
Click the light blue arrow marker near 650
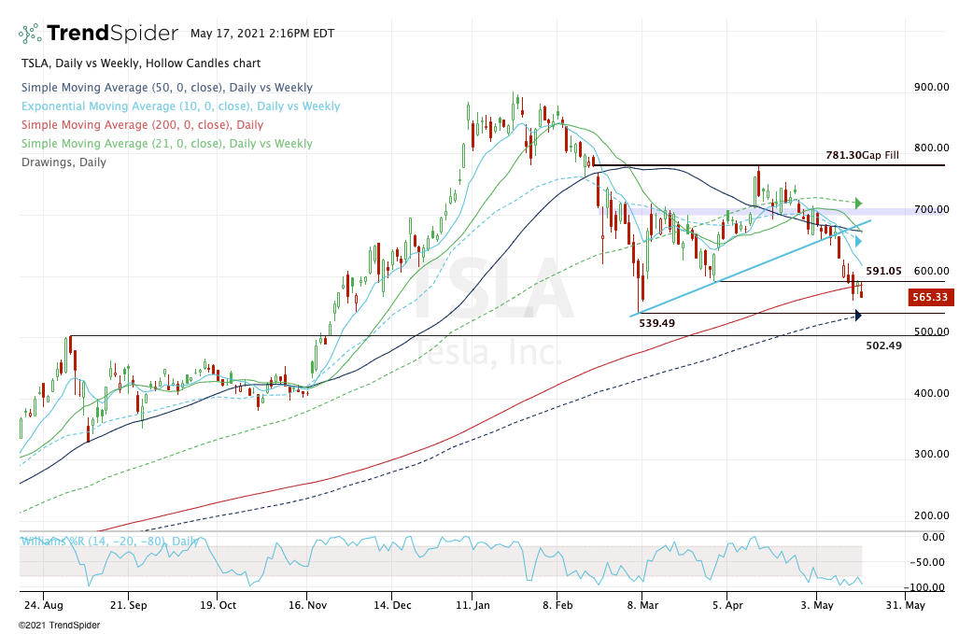pyautogui.click(x=859, y=241)
